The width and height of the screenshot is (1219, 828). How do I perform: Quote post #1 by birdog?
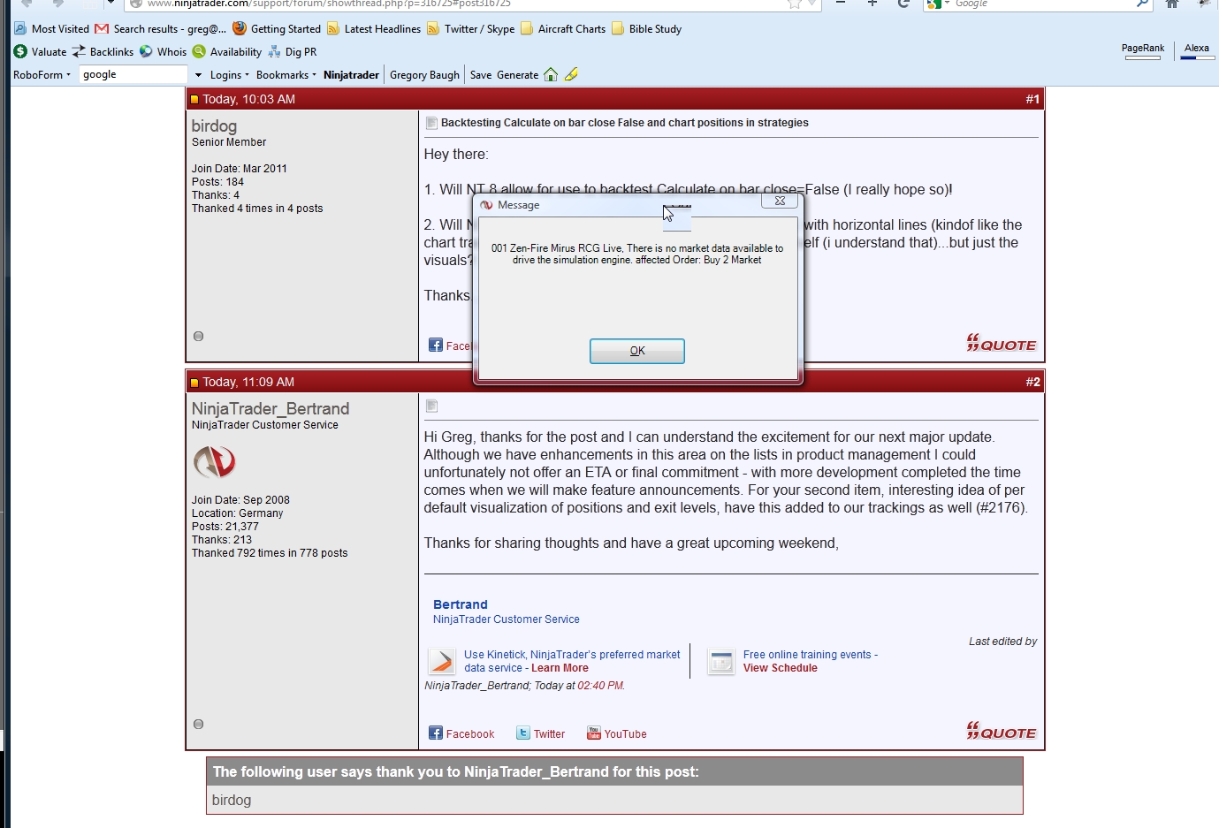1001,343
